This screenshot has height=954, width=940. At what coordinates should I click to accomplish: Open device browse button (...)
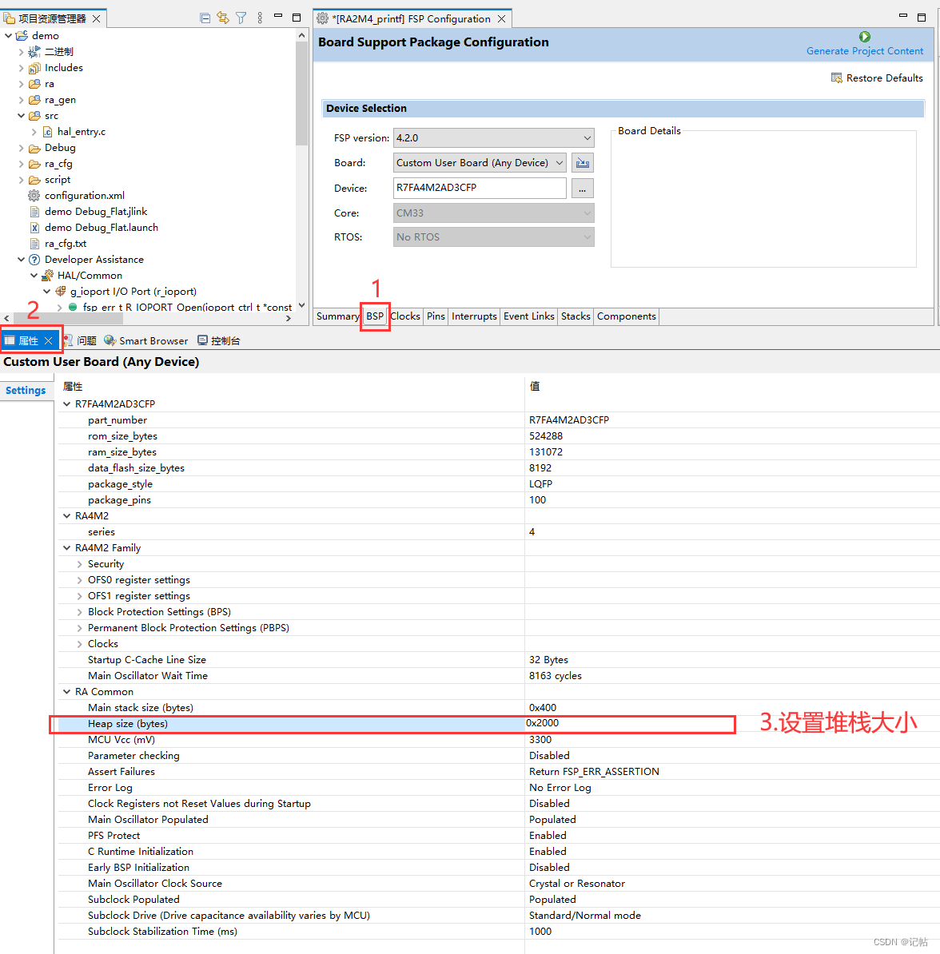coord(583,189)
